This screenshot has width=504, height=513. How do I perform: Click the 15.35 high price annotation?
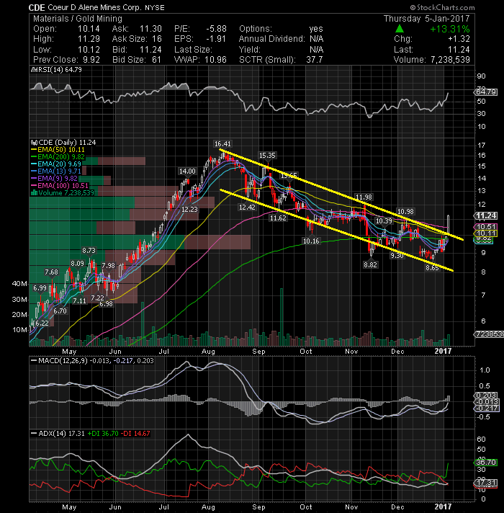(x=267, y=156)
